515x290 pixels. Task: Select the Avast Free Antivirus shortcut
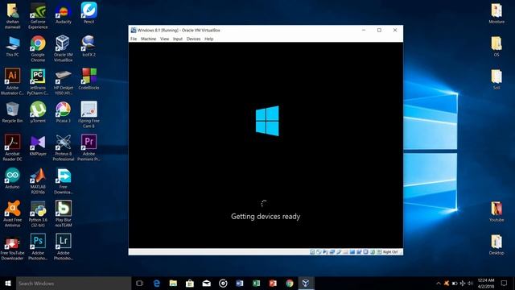click(13, 214)
